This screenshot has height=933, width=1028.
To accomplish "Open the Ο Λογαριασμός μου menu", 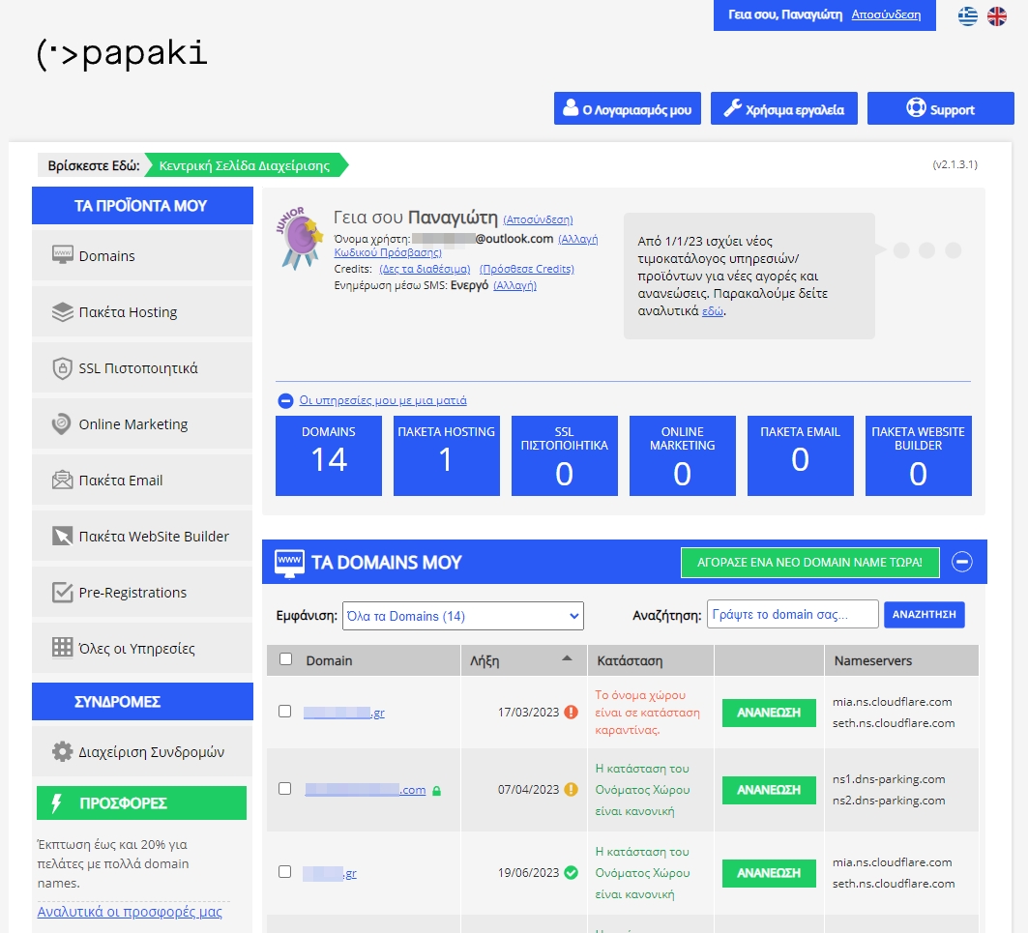I will [627, 108].
